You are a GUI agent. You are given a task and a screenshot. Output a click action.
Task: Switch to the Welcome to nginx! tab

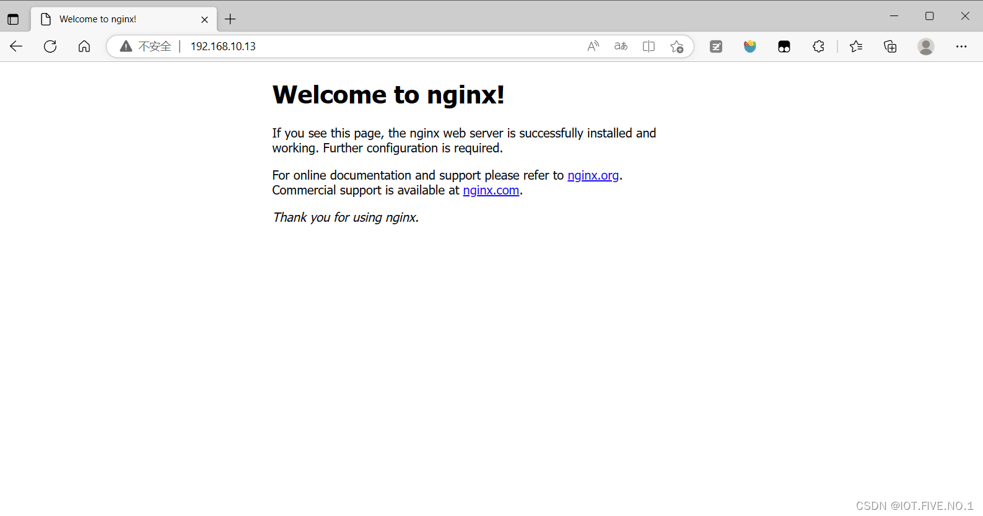click(124, 19)
